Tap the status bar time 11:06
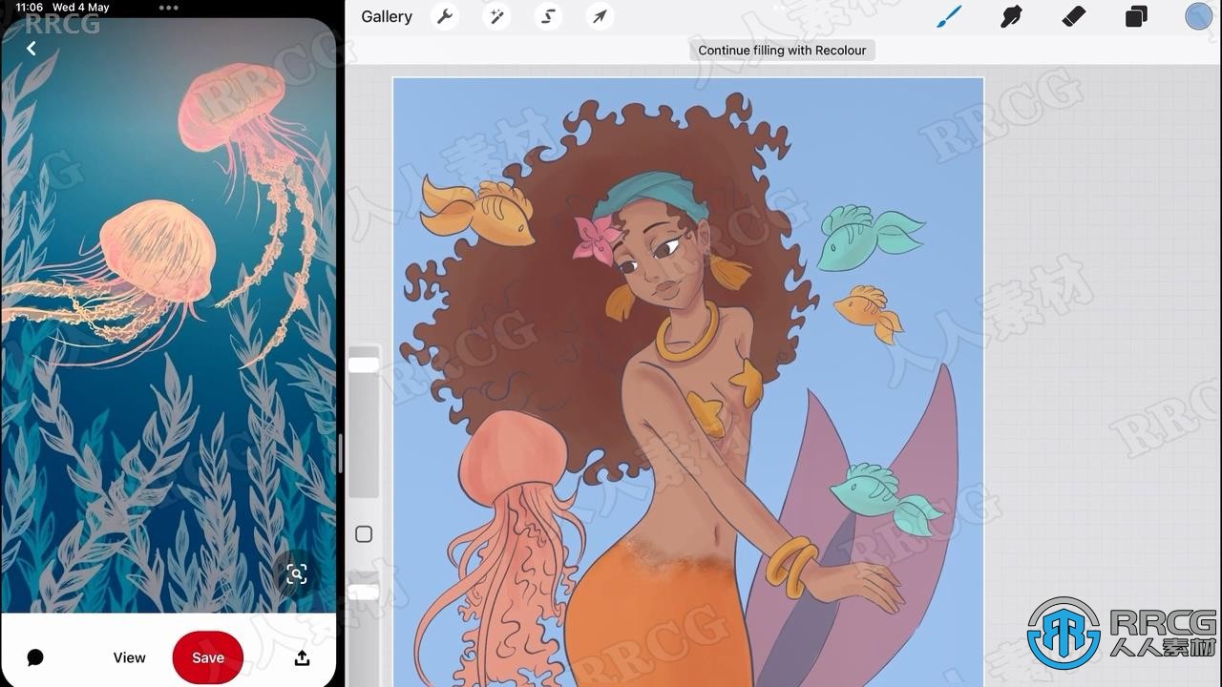The height and width of the screenshot is (687, 1222). pos(30,7)
